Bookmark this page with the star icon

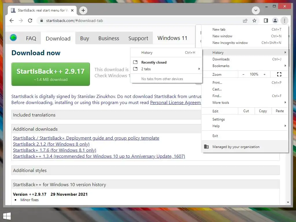254,21
